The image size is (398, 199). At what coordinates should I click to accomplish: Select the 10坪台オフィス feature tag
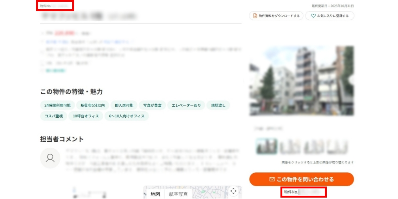86,116
